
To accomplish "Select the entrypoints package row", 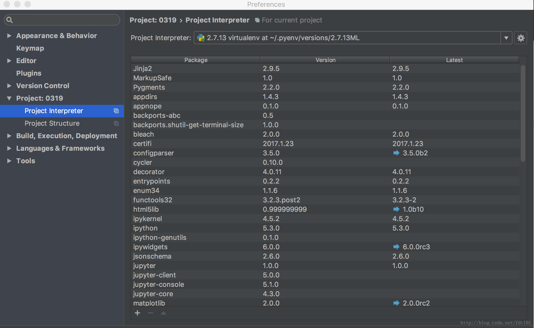I will [x=325, y=181].
